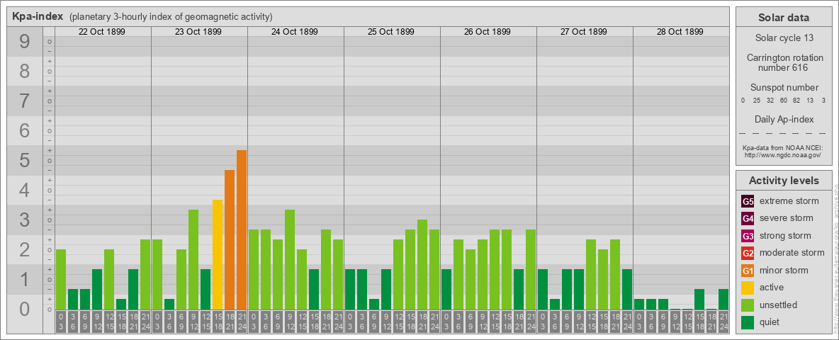
Task: Click the tallest orange 21-24h bar on 23 Oct
Action: coord(242,230)
